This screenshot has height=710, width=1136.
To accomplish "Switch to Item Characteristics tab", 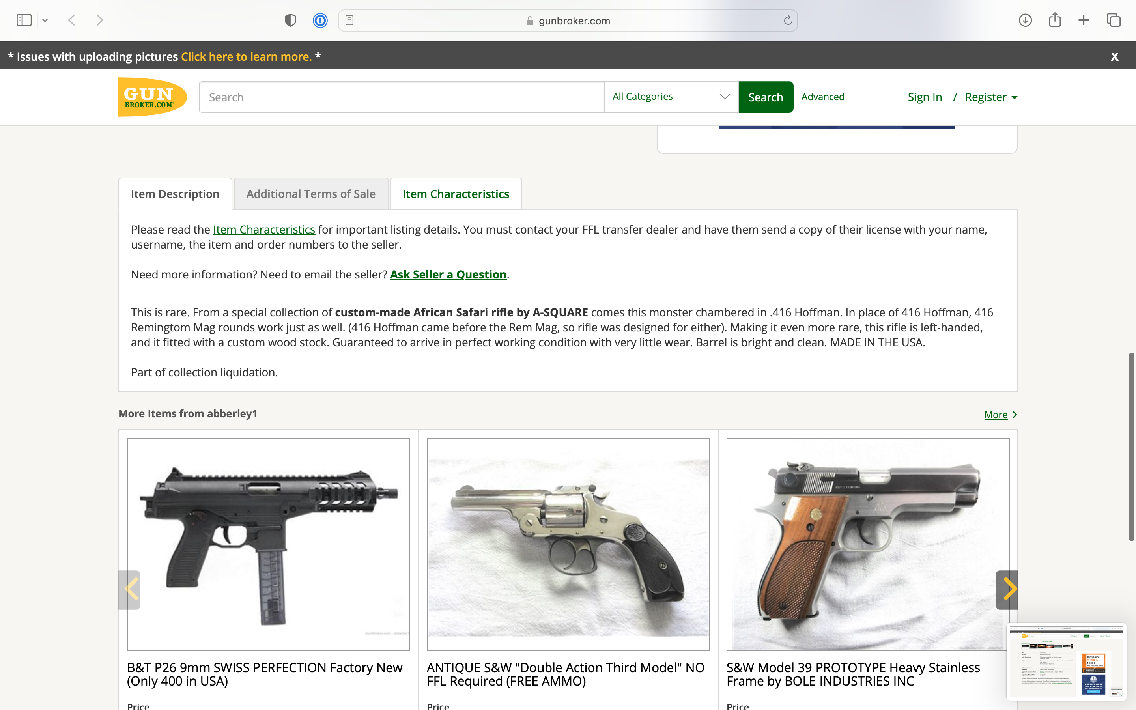I will click(x=456, y=194).
